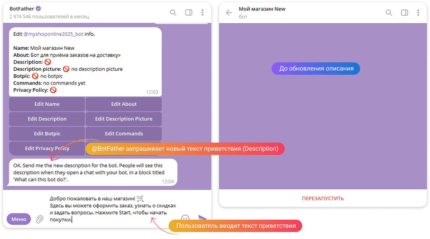
Task: Open more options in Мой магазин New chat
Action: pyautogui.click(x=418, y=12)
